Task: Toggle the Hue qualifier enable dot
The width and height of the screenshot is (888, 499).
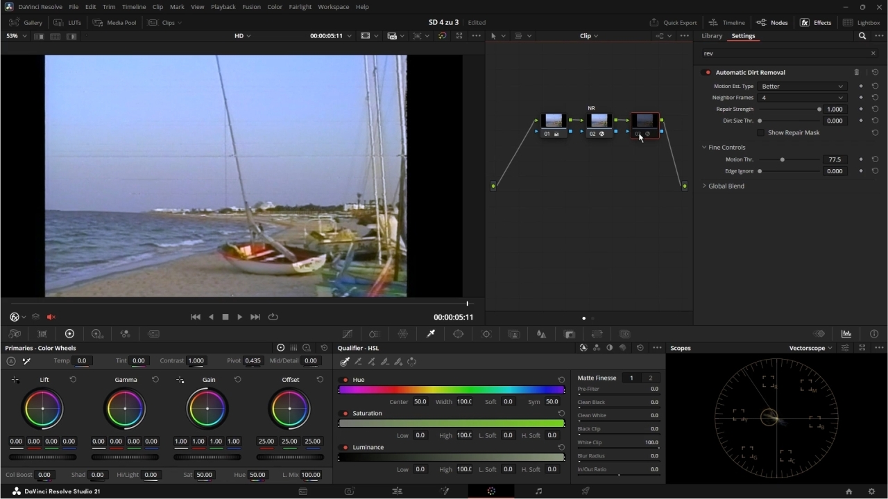Action: [x=345, y=380]
